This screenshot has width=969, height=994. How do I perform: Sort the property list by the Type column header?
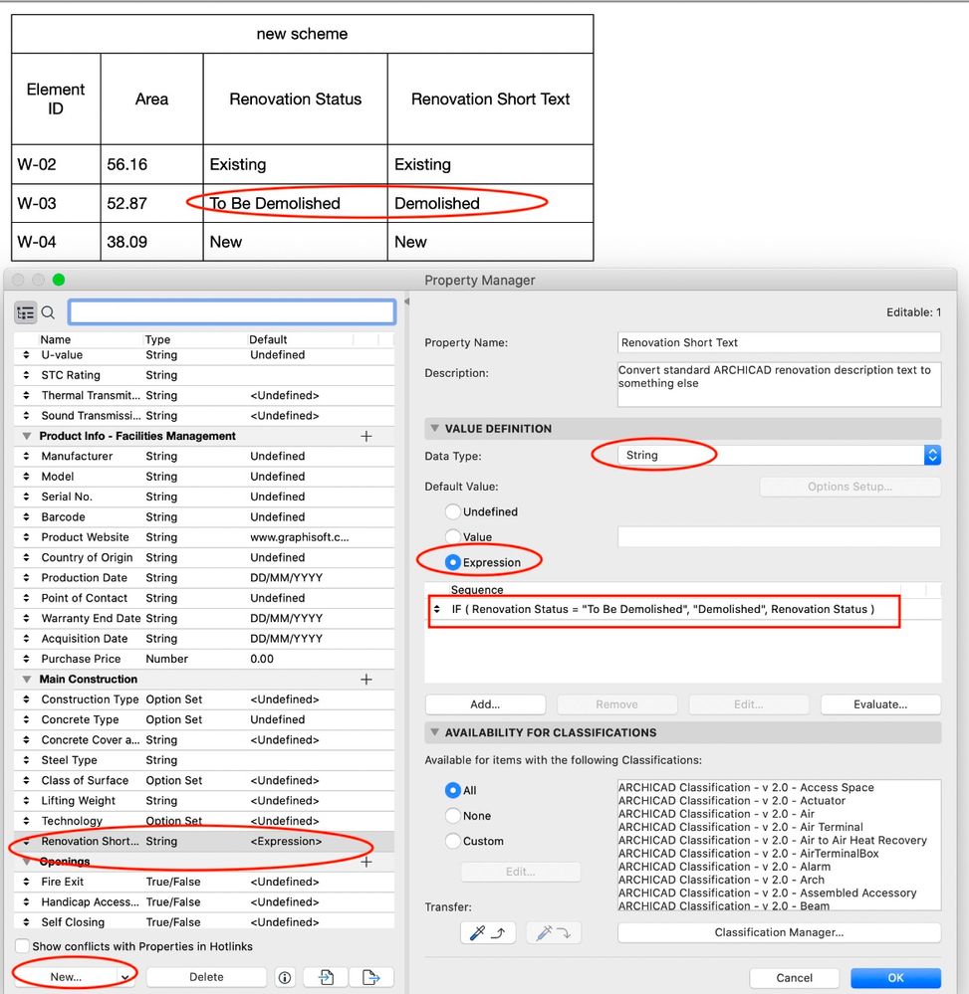point(158,339)
